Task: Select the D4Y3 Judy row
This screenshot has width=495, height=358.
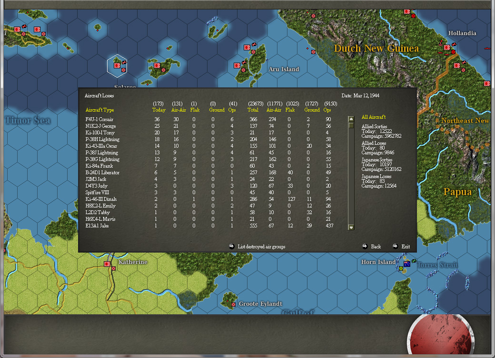Action: (209, 186)
